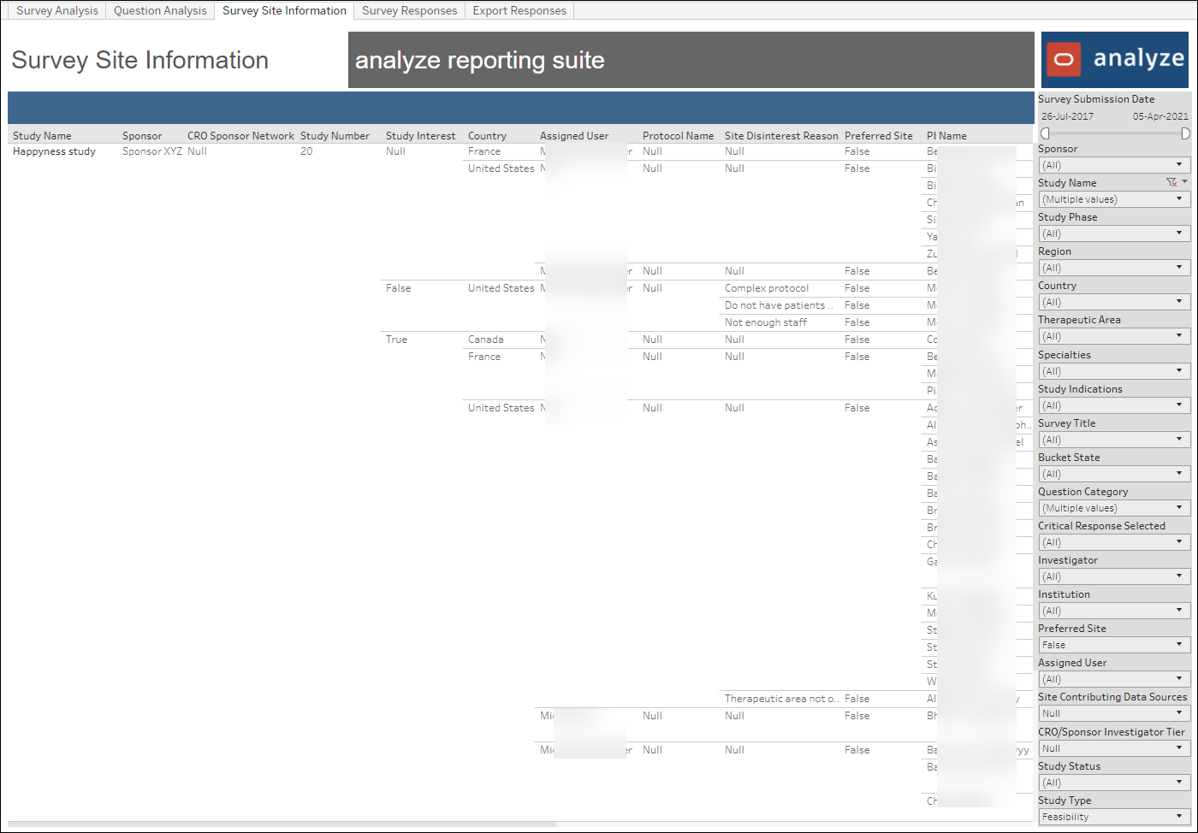Select the Survey Site Information tab

(x=284, y=10)
